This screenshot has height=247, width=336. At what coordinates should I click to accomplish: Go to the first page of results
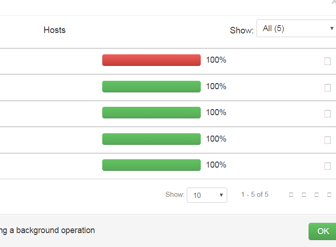pyautogui.click(x=291, y=195)
